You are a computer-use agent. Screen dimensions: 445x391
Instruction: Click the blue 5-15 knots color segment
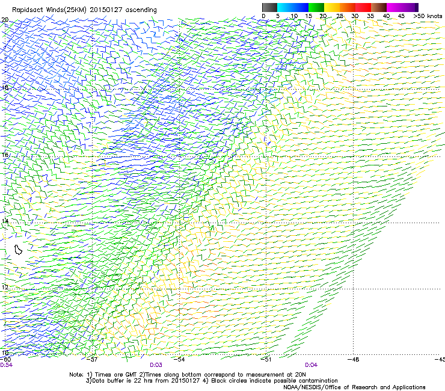(x=293, y=7)
